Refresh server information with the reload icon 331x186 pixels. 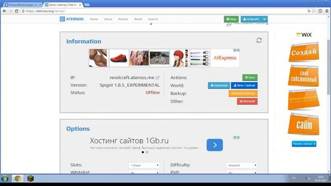pos(259,40)
